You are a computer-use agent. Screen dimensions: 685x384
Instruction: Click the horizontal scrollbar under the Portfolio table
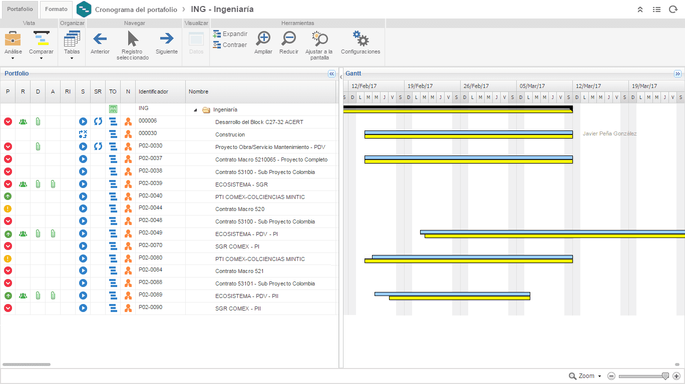27,364
